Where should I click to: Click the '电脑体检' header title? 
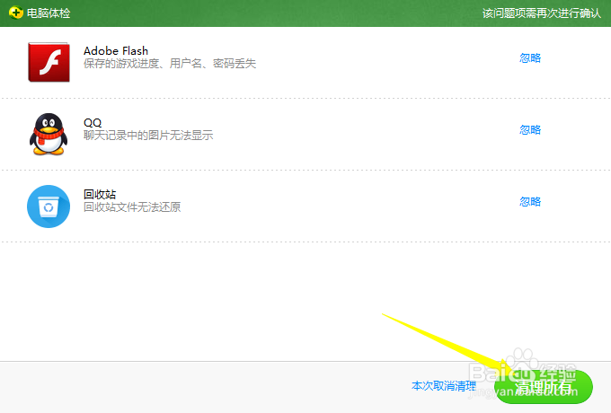(49, 13)
